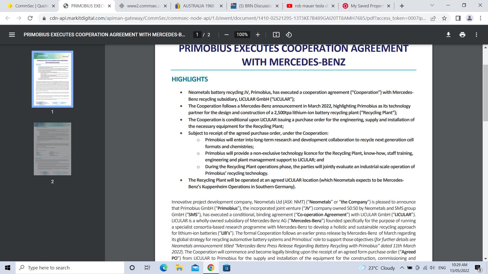
Task: Click the zoom in plus button
Action: pos(258,35)
